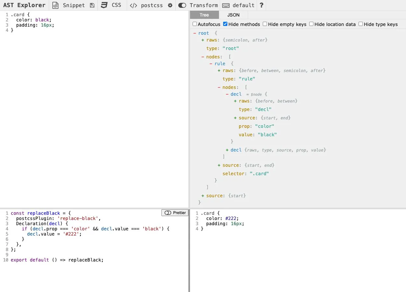Enable the Autofocus checkbox
The height and width of the screenshot is (292, 406).
coord(195,24)
